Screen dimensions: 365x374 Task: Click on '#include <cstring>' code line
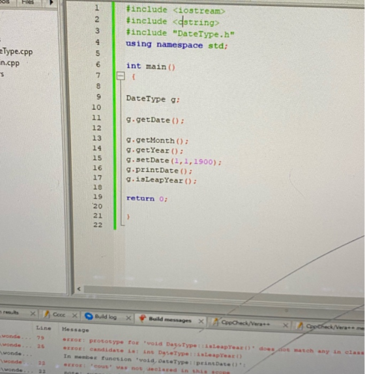click(173, 22)
